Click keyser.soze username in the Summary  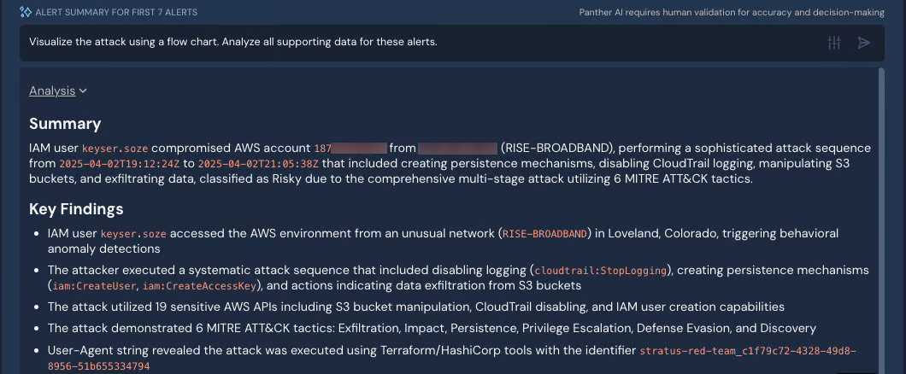point(115,149)
